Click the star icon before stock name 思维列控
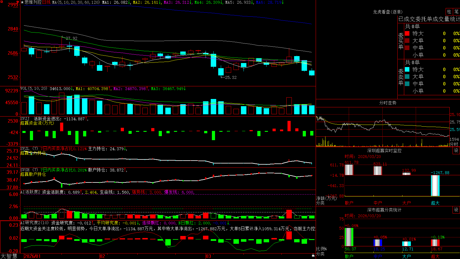Image resolution: width=460 pixels, height=259 pixels. pos(22,2)
